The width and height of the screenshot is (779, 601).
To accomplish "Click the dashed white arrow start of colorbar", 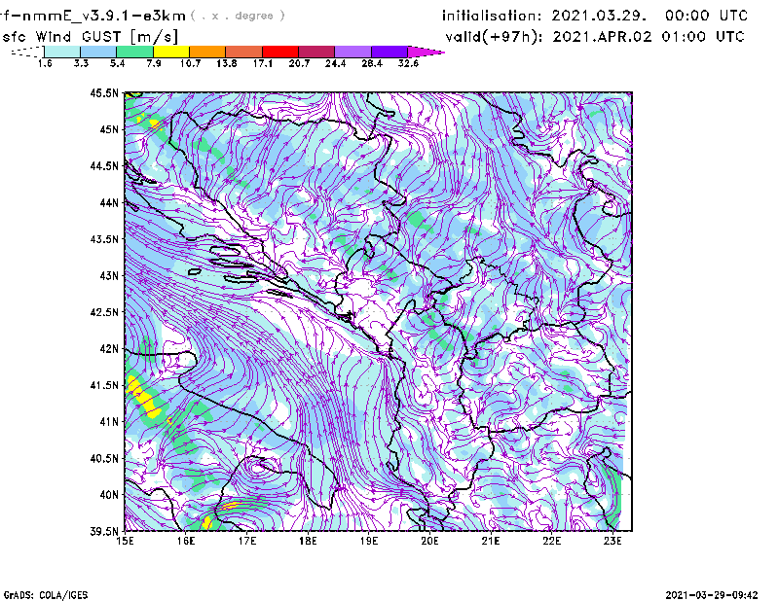I will [27, 52].
